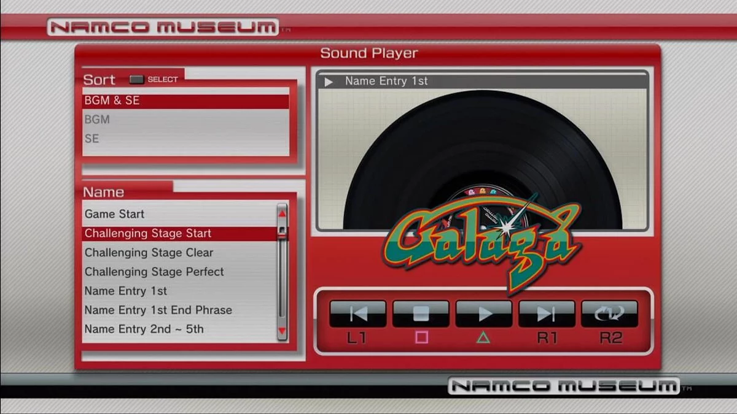737x414 pixels.
Task: Pick Name Entry 2nd ~ 5th track
Action: [179, 329]
